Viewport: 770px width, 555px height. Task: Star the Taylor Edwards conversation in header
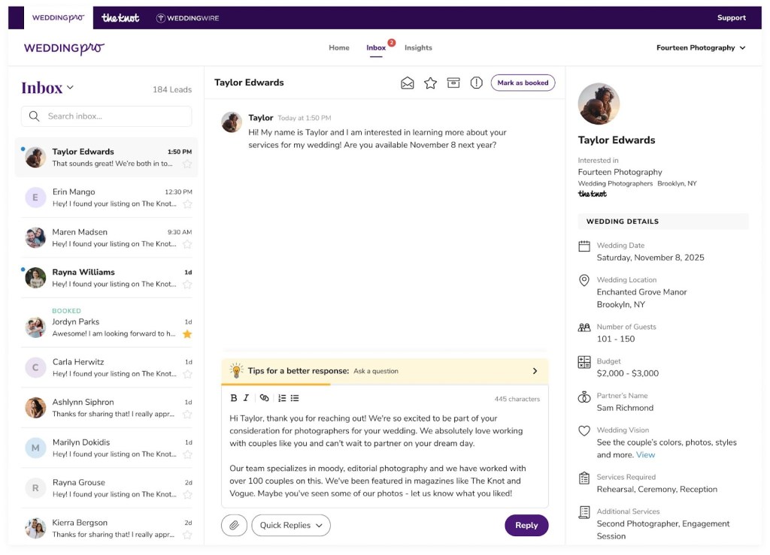click(x=430, y=83)
